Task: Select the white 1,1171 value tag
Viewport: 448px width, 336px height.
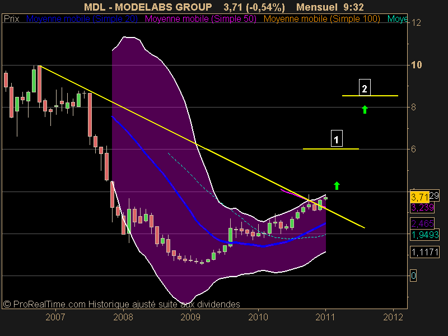Action: pos(425,252)
